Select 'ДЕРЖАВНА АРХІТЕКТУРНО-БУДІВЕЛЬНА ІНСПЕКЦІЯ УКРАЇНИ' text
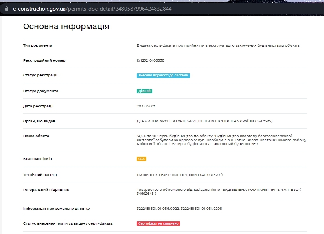 195,121
